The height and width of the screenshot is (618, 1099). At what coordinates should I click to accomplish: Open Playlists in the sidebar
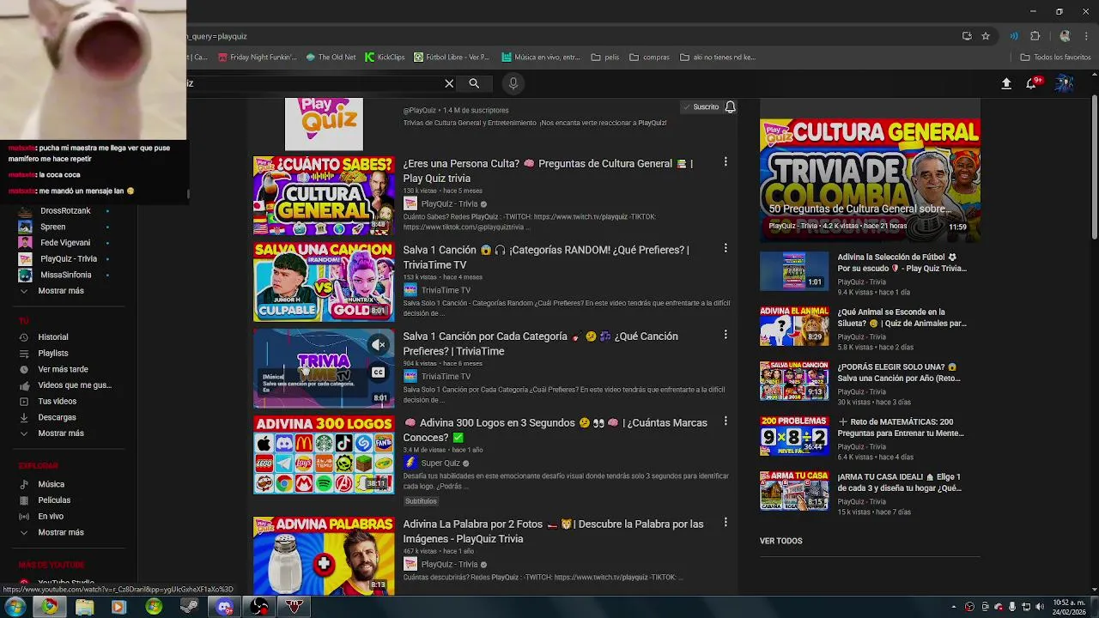pos(52,353)
